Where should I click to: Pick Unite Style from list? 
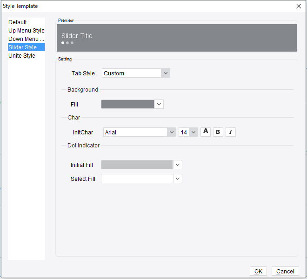(x=22, y=56)
